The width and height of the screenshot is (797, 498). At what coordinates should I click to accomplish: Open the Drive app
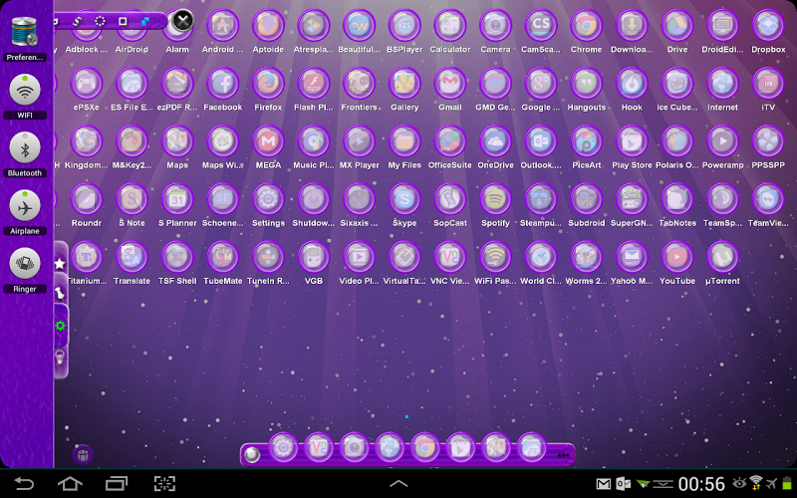[x=677, y=25]
